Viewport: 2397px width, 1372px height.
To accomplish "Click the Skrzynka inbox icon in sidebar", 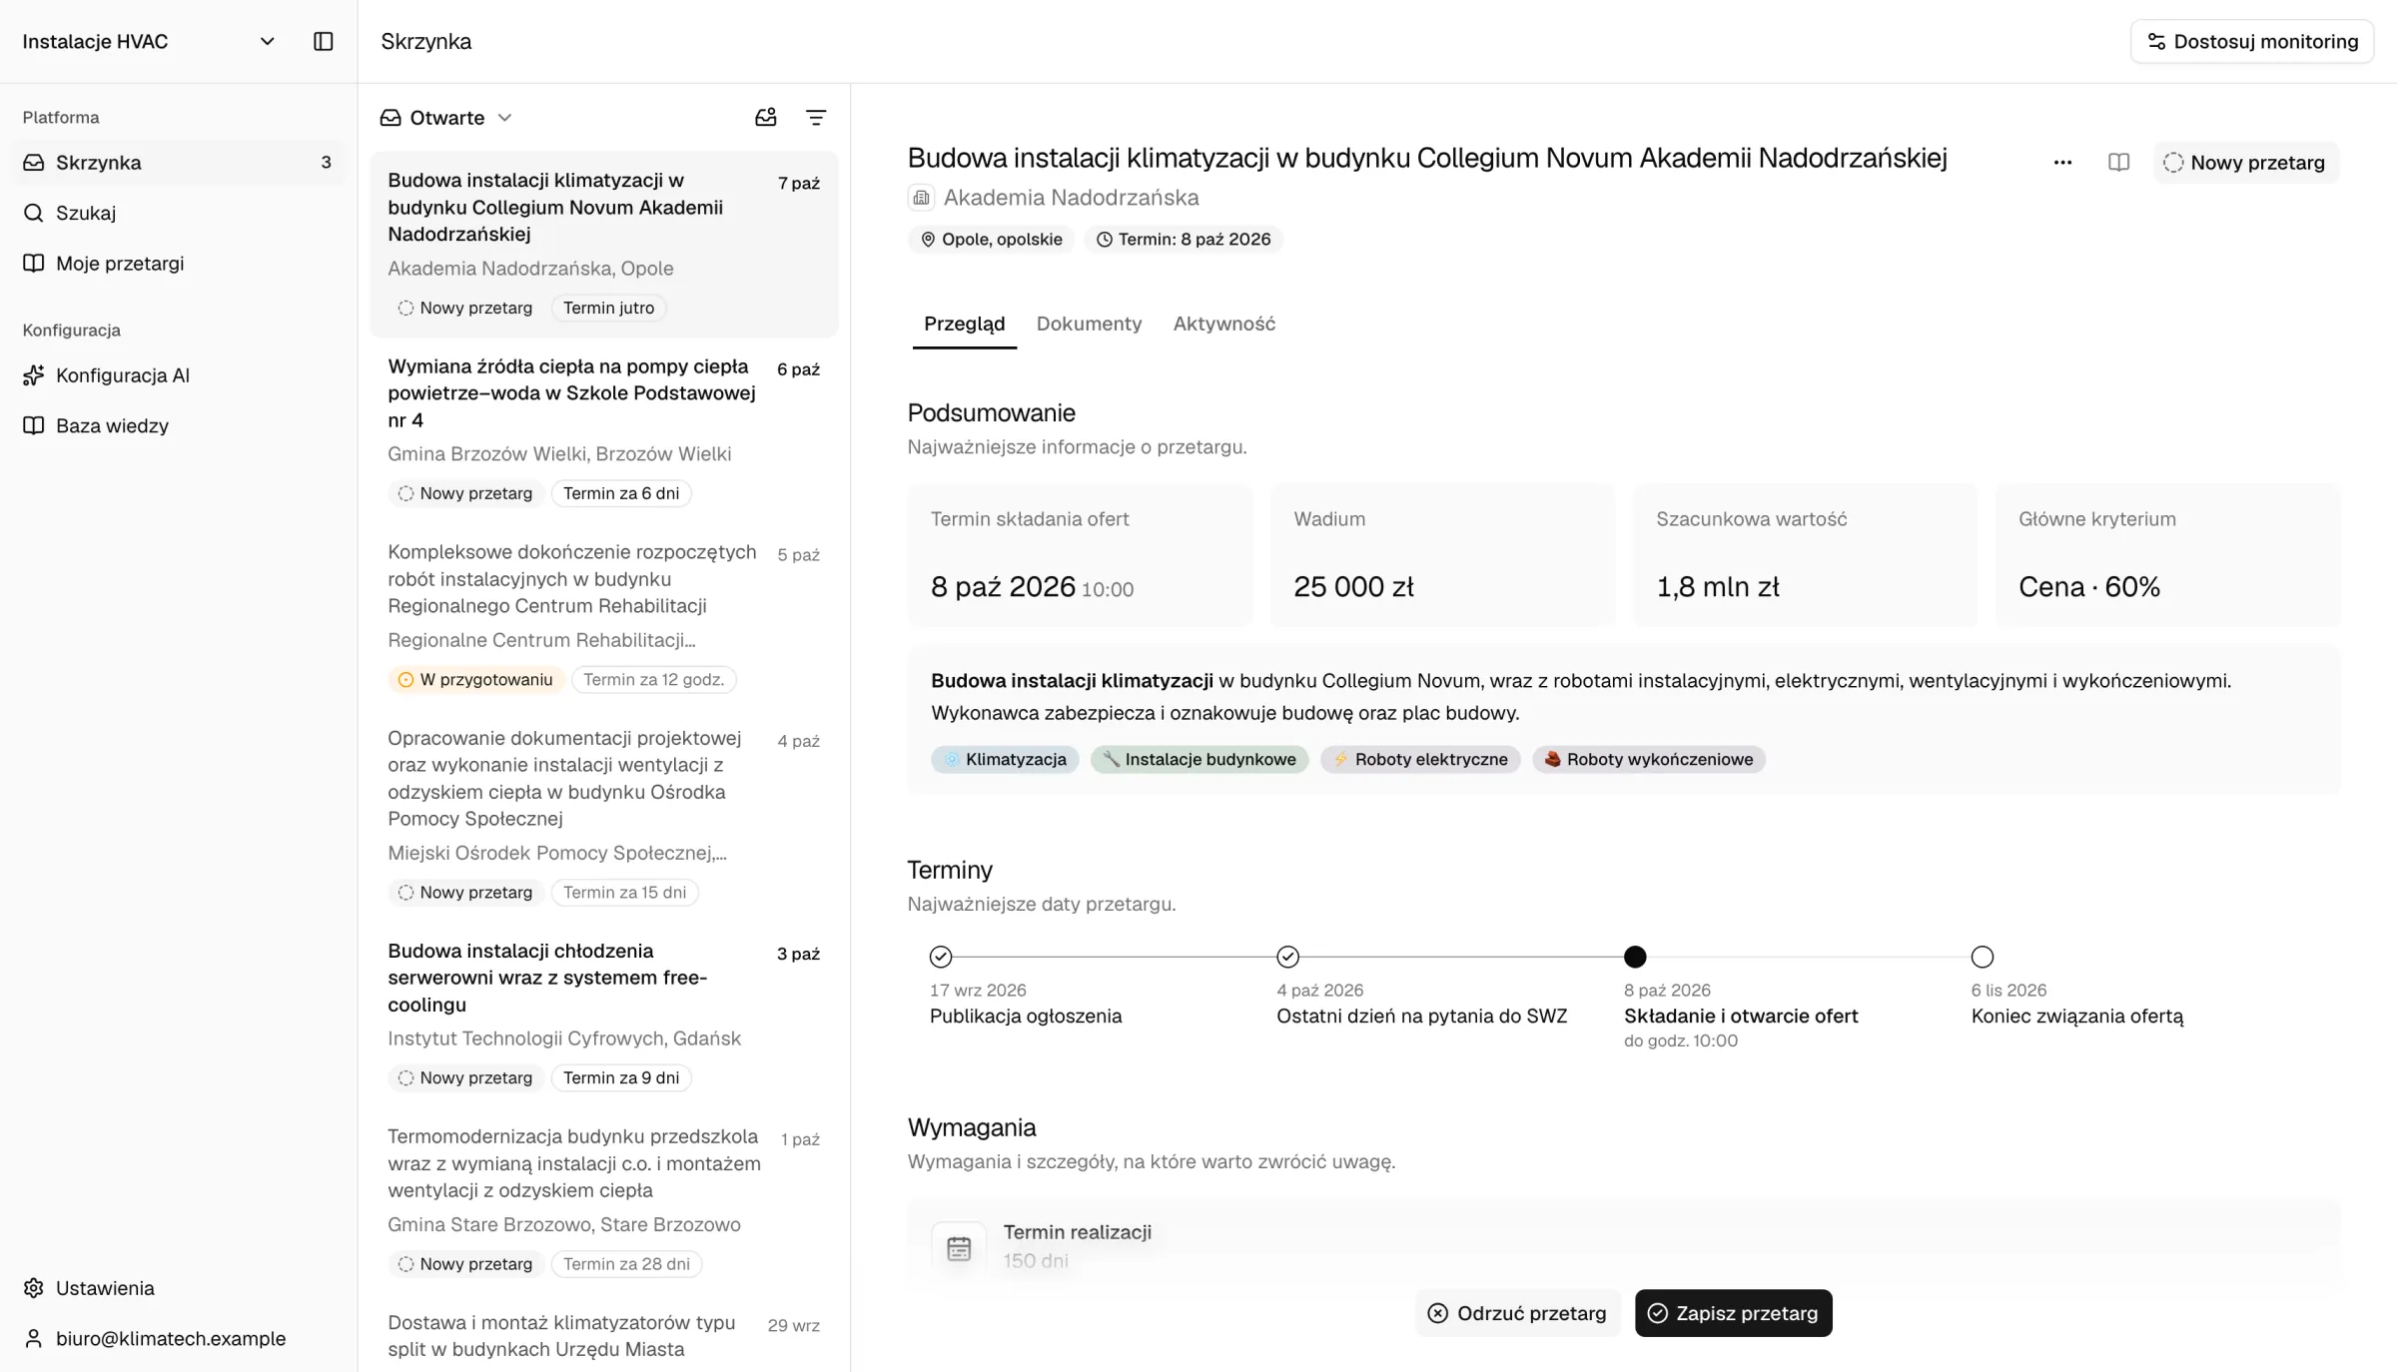I will click(34, 162).
